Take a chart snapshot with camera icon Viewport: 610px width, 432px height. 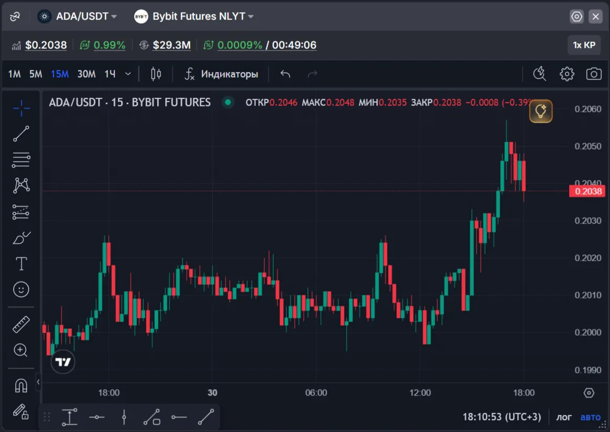click(594, 73)
